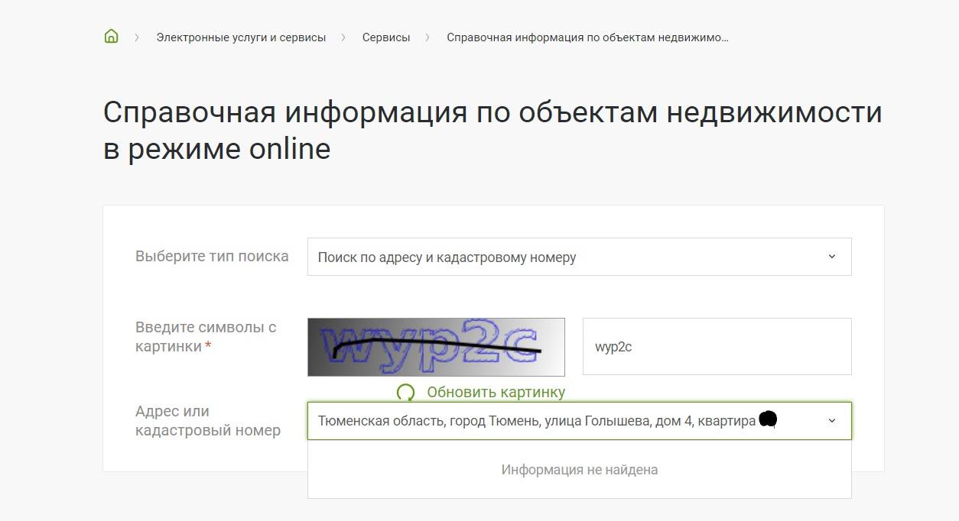Click the address text starting Тюменская область

point(535,421)
